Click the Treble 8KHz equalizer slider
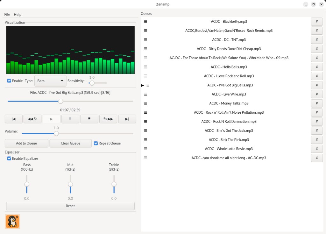 114,184
